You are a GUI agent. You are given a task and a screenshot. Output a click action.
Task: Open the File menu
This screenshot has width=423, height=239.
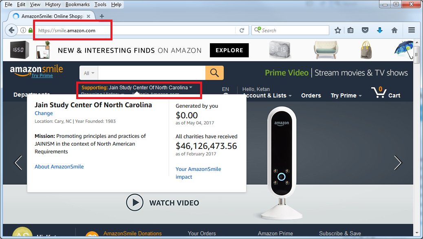point(9,4)
